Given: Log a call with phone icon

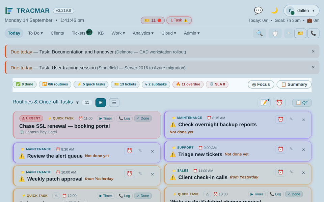Looking at the screenshot, I should coord(313,33).
